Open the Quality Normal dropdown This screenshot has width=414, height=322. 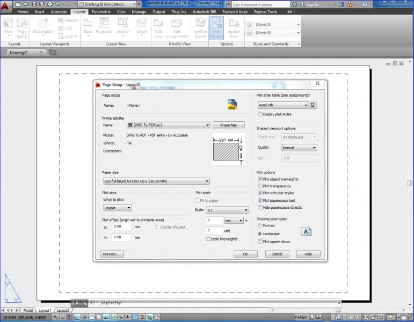click(x=299, y=148)
